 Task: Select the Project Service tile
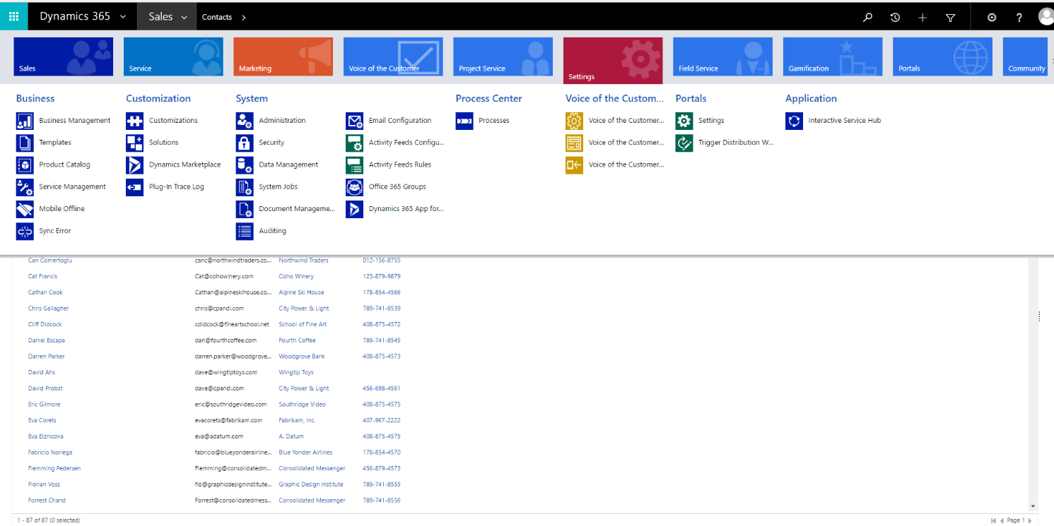[x=503, y=56]
